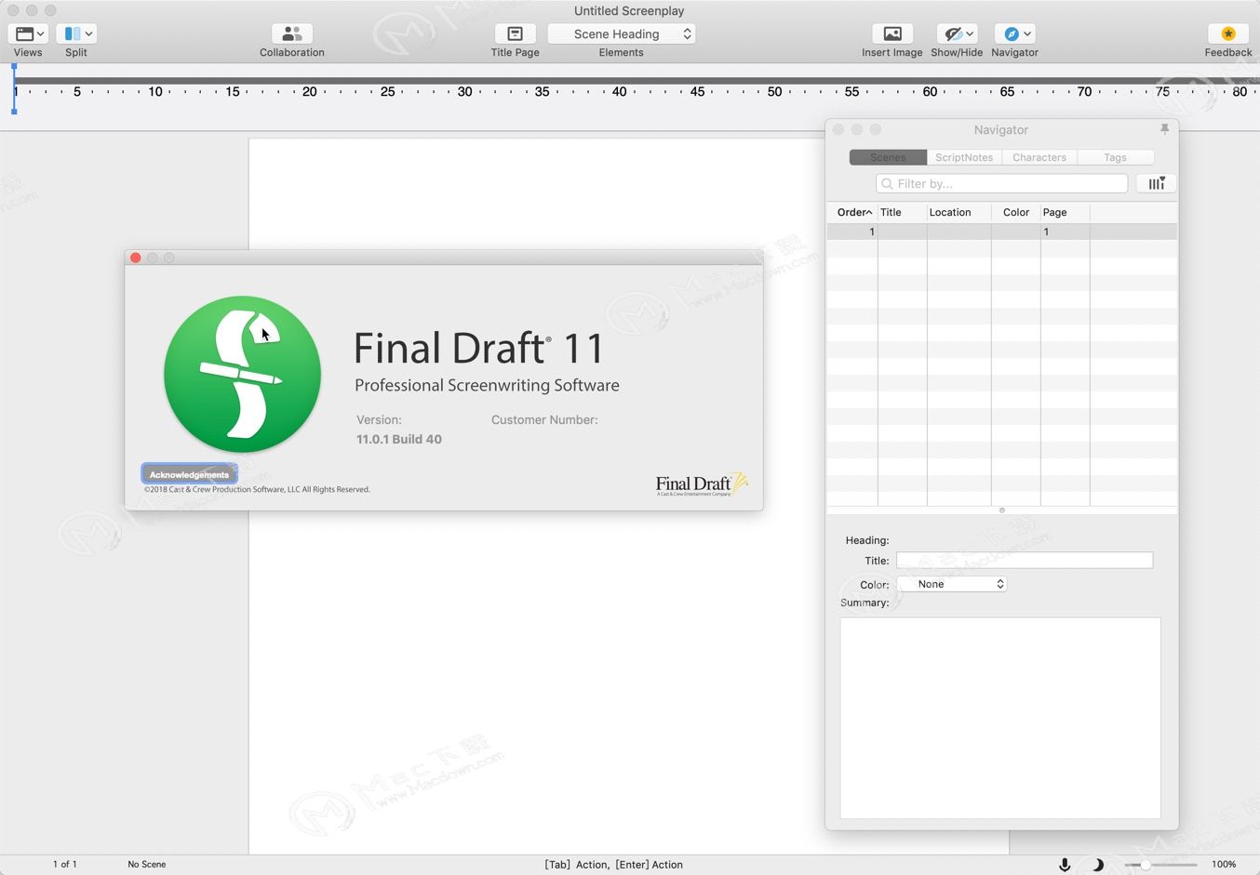Close the About Final Draft window
1260x875 pixels.
click(x=136, y=258)
